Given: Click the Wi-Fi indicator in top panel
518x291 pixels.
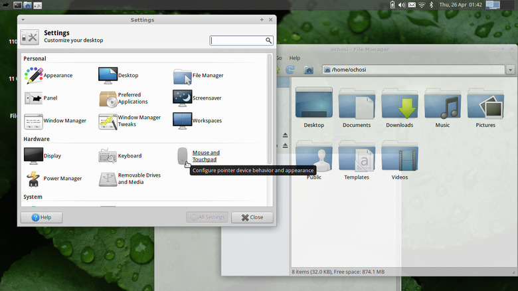Looking at the screenshot, I should pyautogui.click(x=421, y=5).
